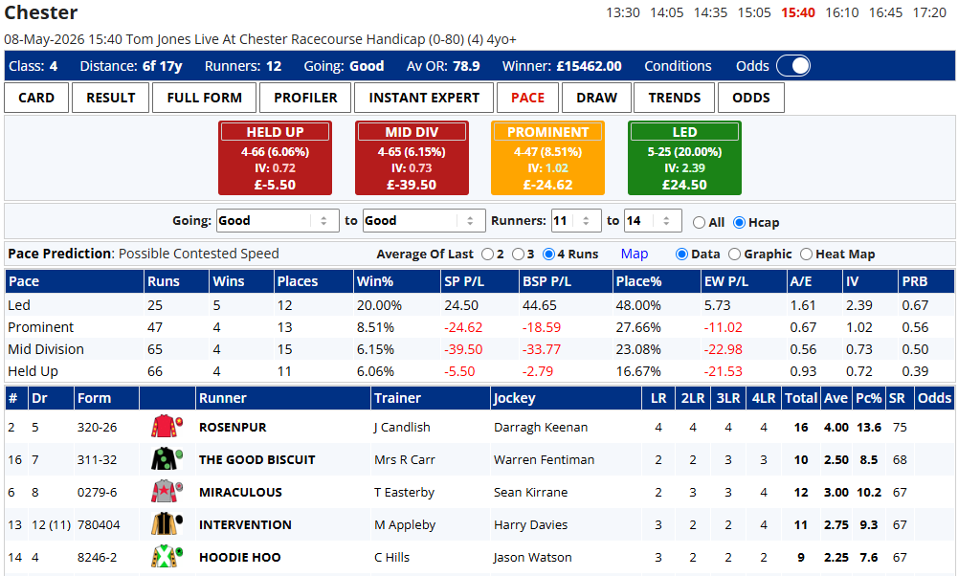Image resolution: width=958 pixels, height=576 pixels.
Task: Go to the 14:05 race
Action: click(x=666, y=12)
